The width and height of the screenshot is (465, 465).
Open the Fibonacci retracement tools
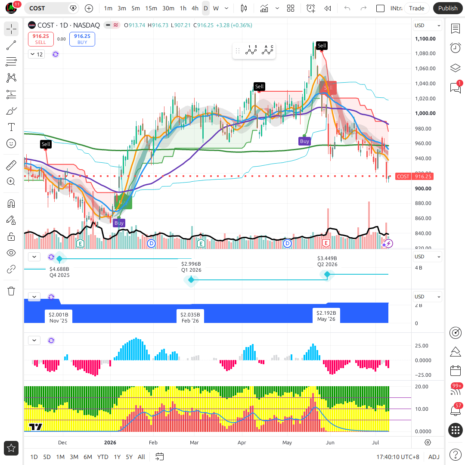coord(11,62)
